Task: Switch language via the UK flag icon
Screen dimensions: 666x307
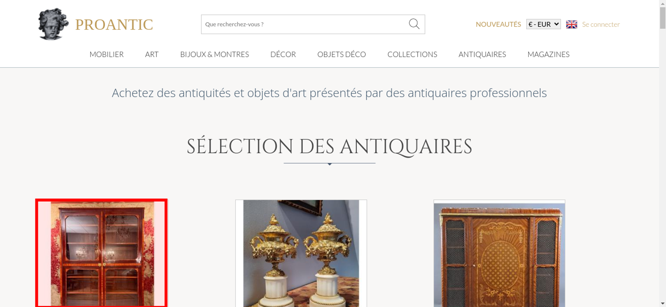Action: [x=571, y=24]
